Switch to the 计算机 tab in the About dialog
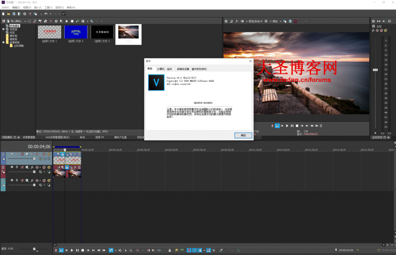 [160, 69]
